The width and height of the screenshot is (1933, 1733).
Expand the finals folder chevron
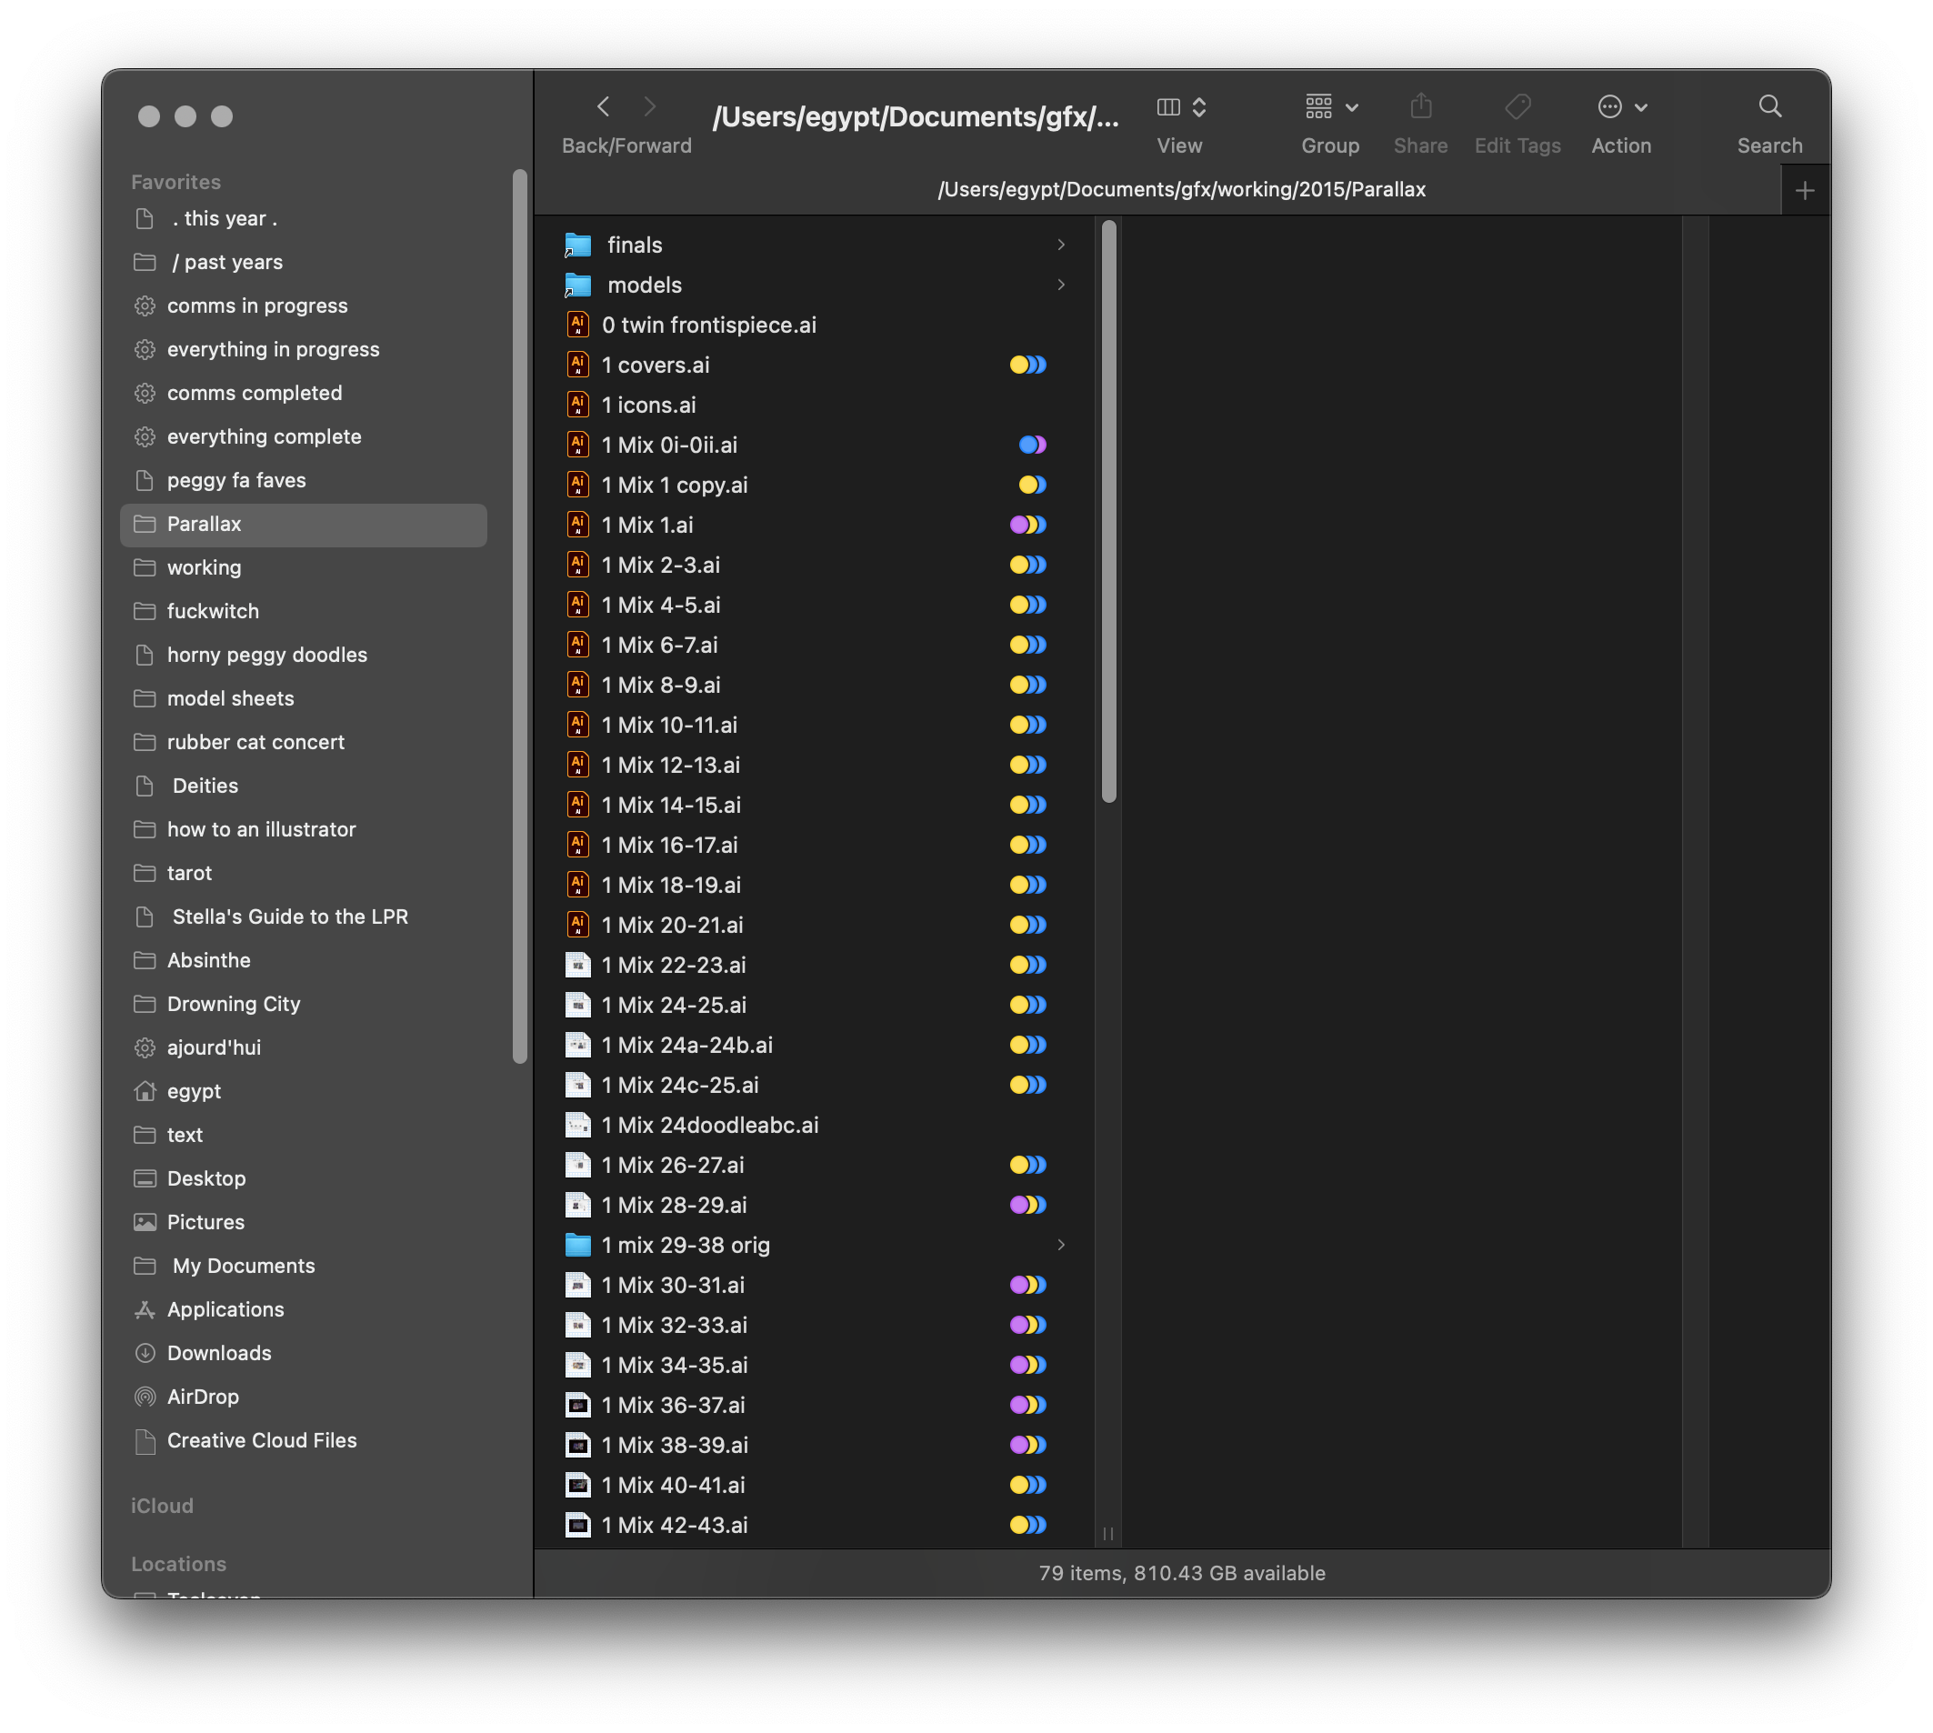tap(1061, 245)
